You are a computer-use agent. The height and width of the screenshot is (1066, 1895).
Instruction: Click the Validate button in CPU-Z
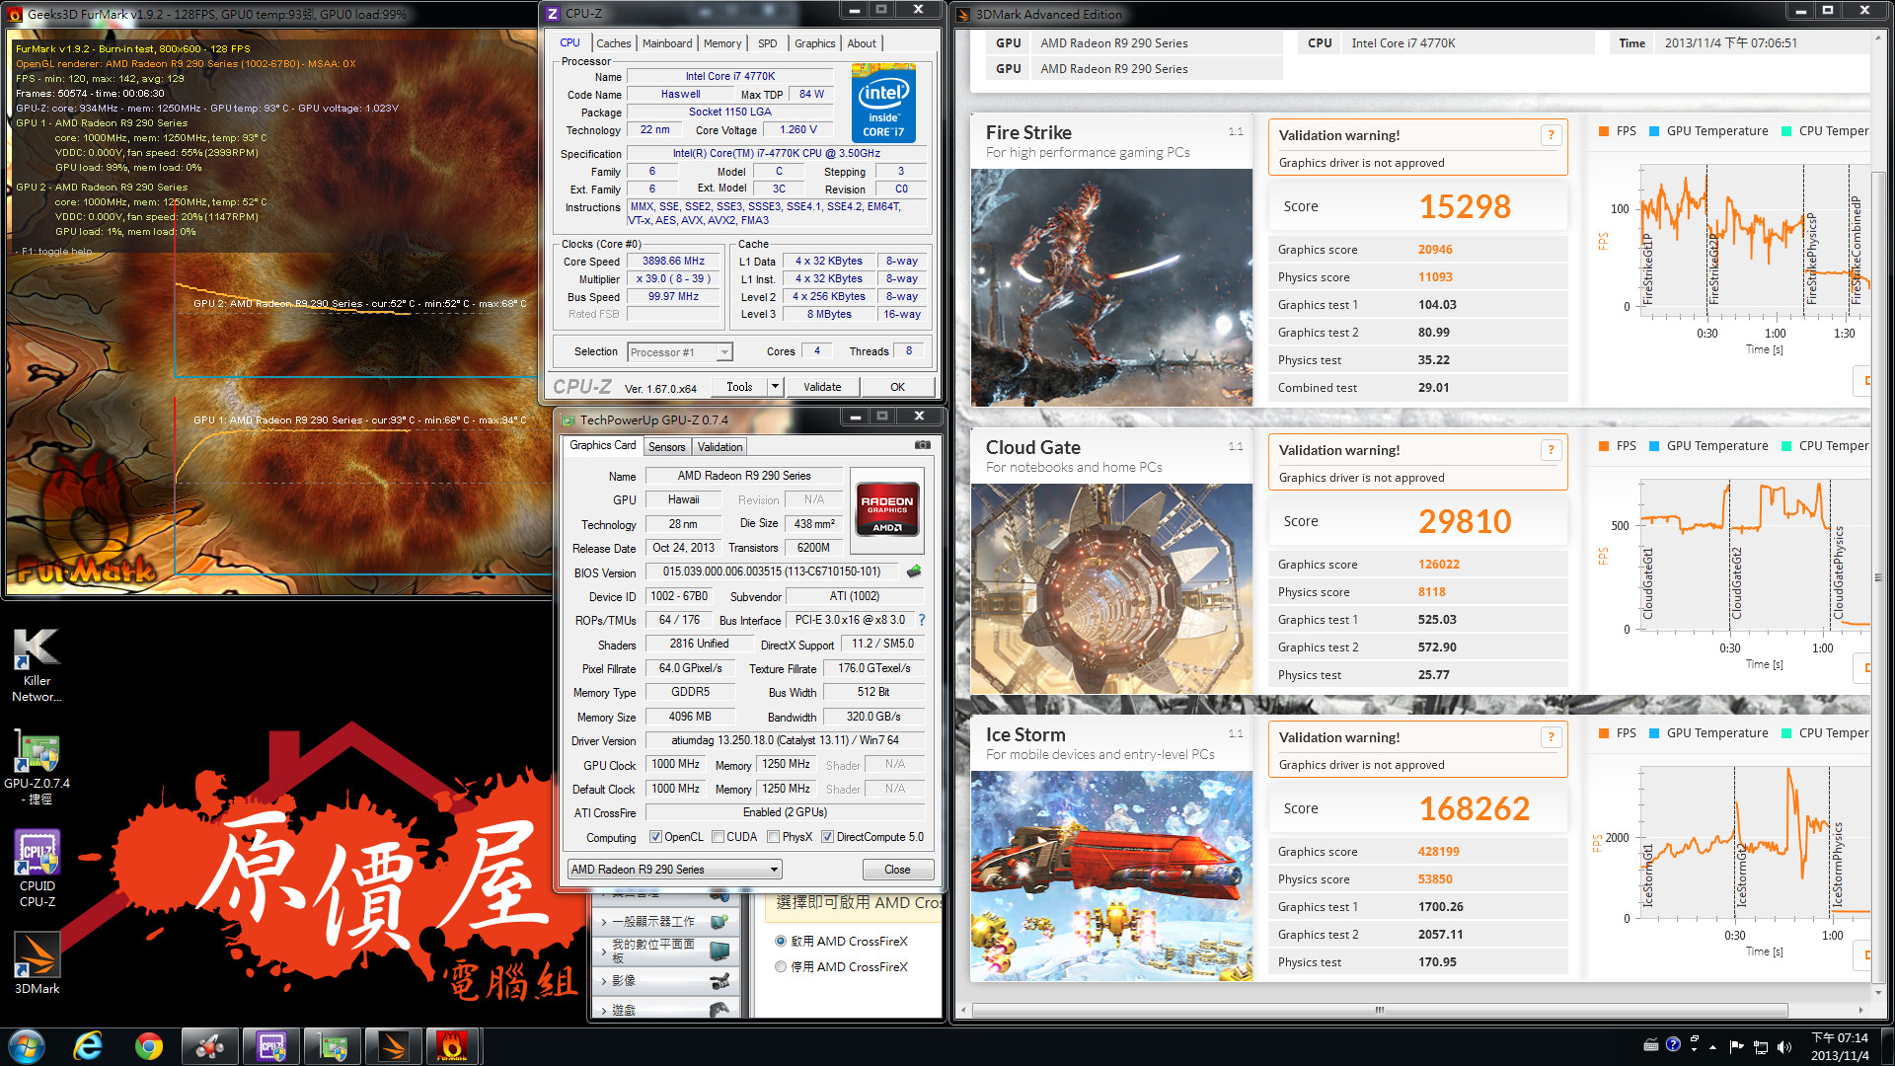click(822, 387)
